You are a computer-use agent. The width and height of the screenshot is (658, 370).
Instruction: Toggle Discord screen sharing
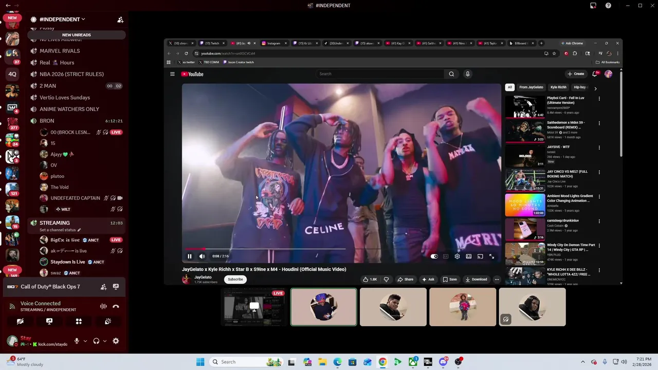49,321
